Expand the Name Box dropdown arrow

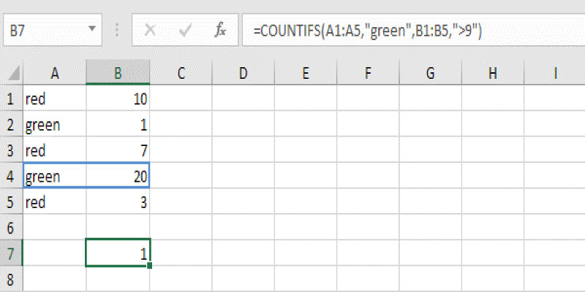tap(92, 28)
